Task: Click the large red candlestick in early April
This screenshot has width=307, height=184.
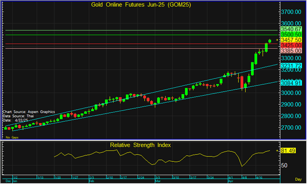Action: [242, 81]
